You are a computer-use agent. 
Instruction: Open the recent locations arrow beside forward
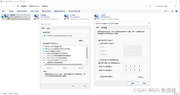[x=10, y=6]
